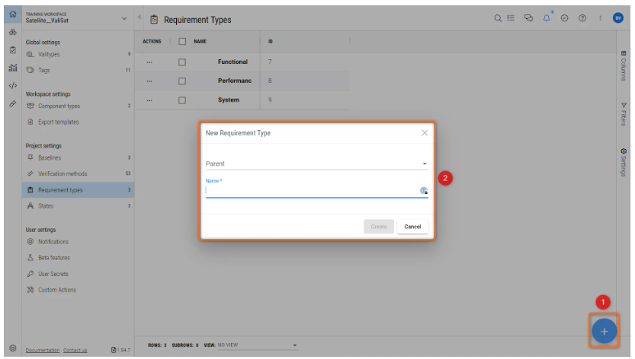Click the Name input field
The height and width of the screenshot is (359, 635).
point(311,191)
